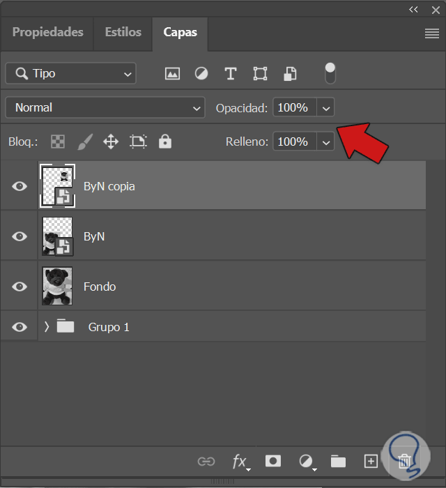This screenshot has width=446, height=488.
Task: Add a layer mask
Action: (272, 461)
